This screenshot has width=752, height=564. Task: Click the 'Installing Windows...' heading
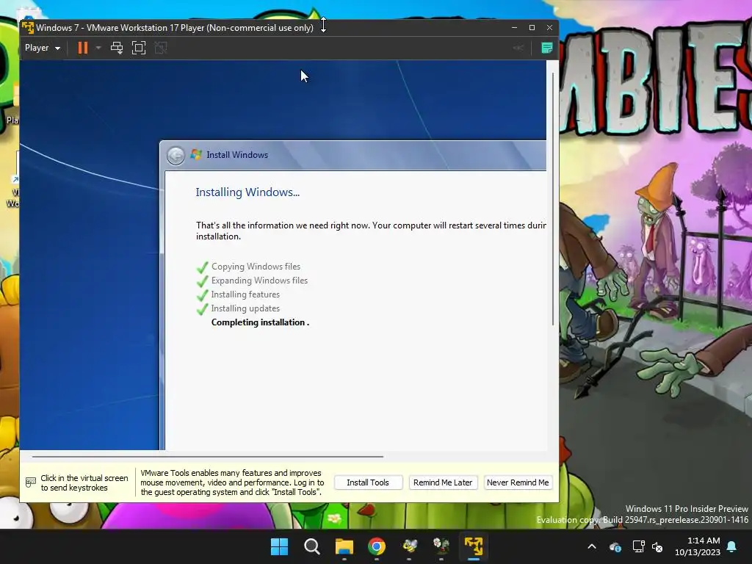point(247,192)
